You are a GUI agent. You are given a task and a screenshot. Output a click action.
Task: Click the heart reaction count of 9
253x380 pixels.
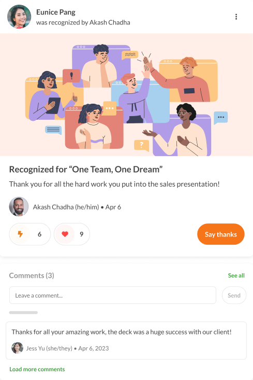[82, 234]
